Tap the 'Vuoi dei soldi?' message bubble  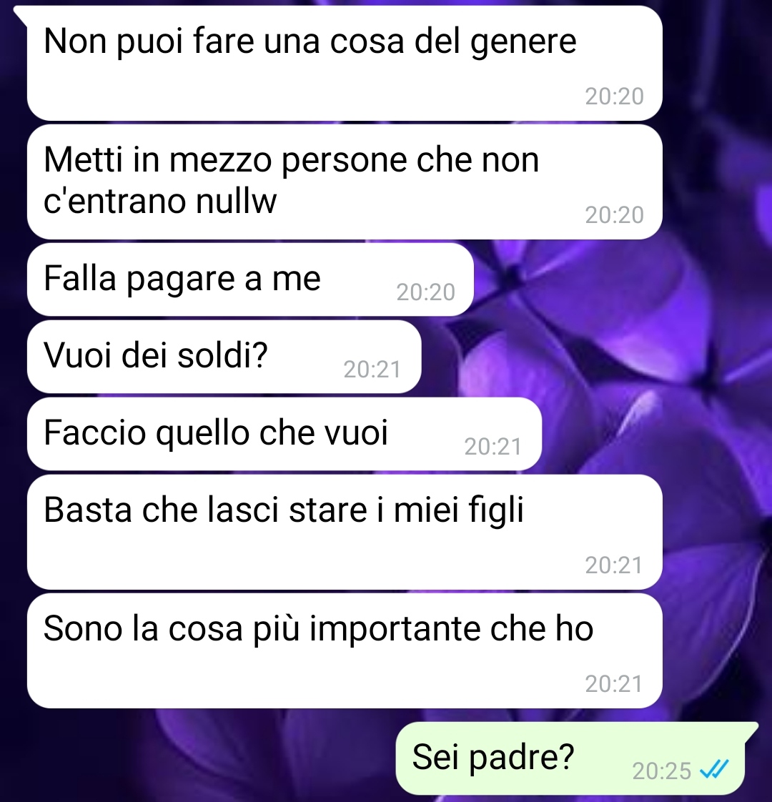pos(224,357)
